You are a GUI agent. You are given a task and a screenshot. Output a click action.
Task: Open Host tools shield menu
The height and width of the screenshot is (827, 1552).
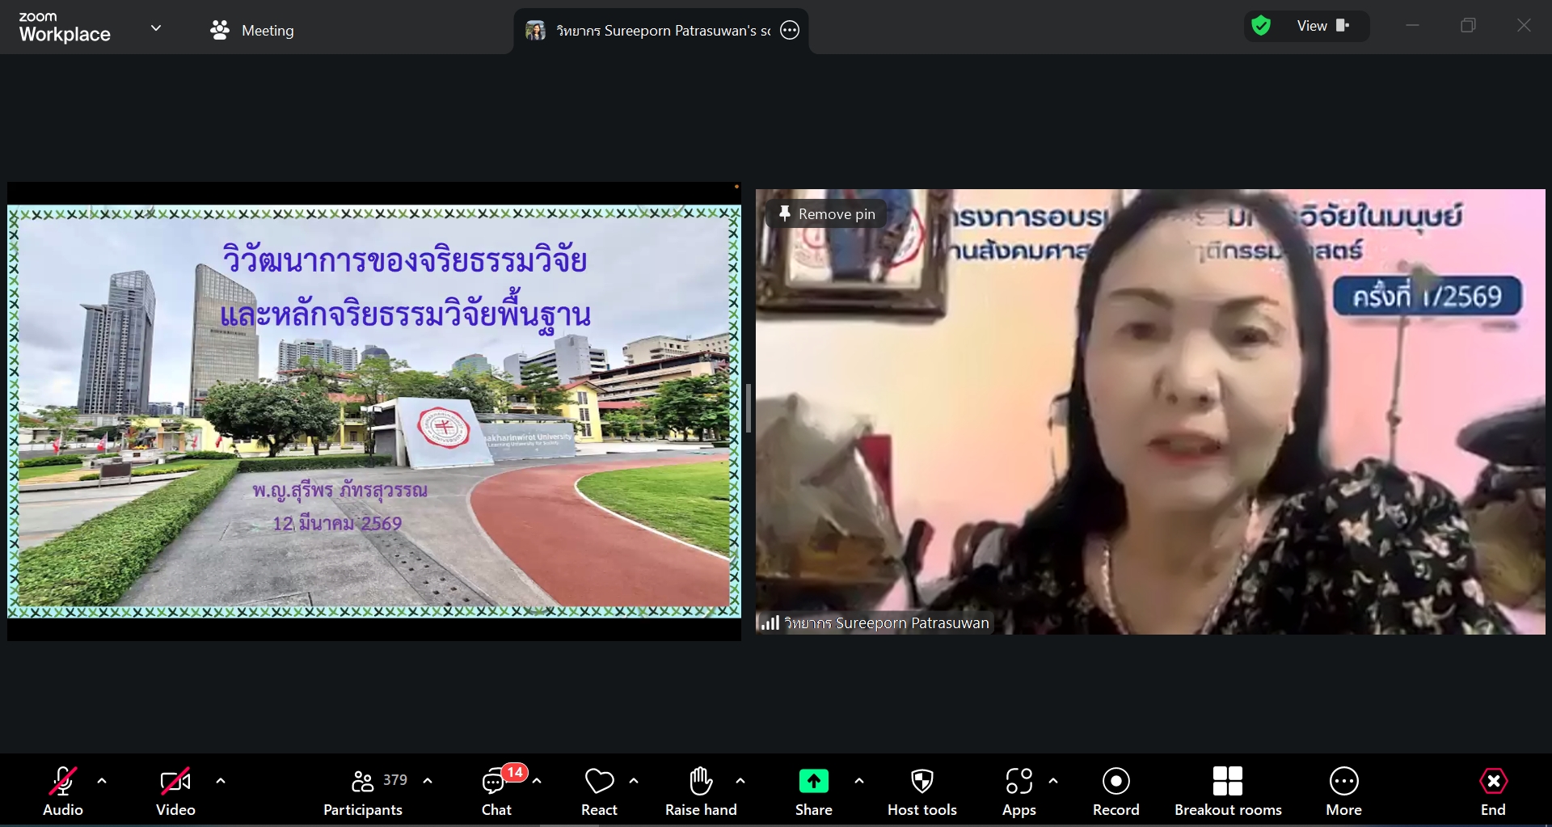coord(921,791)
